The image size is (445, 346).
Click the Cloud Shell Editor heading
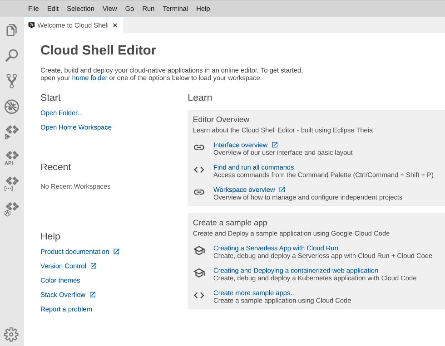[x=99, y=50]
